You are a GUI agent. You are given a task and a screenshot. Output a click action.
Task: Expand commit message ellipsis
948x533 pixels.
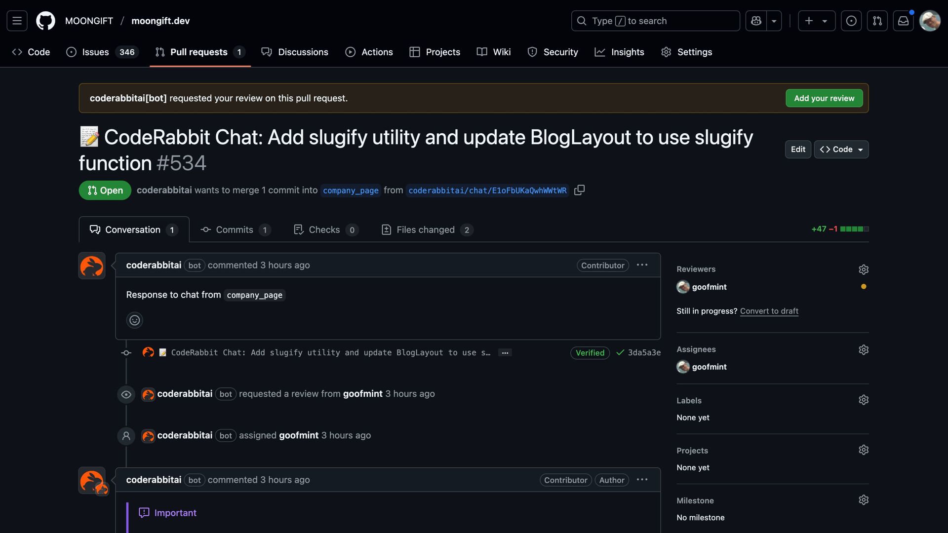tap(505, 353)
